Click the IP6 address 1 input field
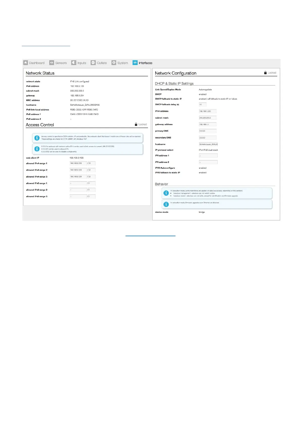The image size is (301, 425). tap(208, 156)
